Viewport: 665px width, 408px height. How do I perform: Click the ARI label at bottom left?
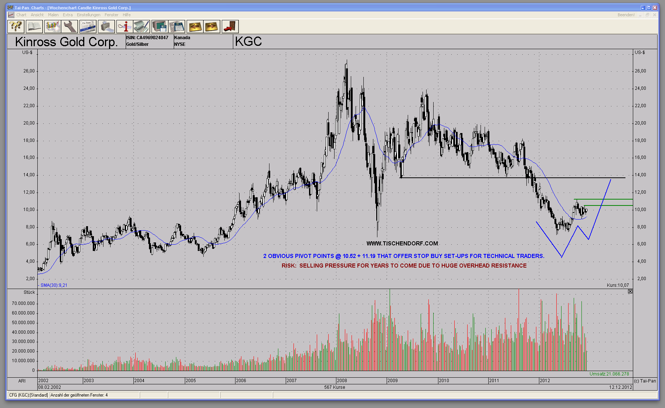pyautogui.click(x=22, y=381)
